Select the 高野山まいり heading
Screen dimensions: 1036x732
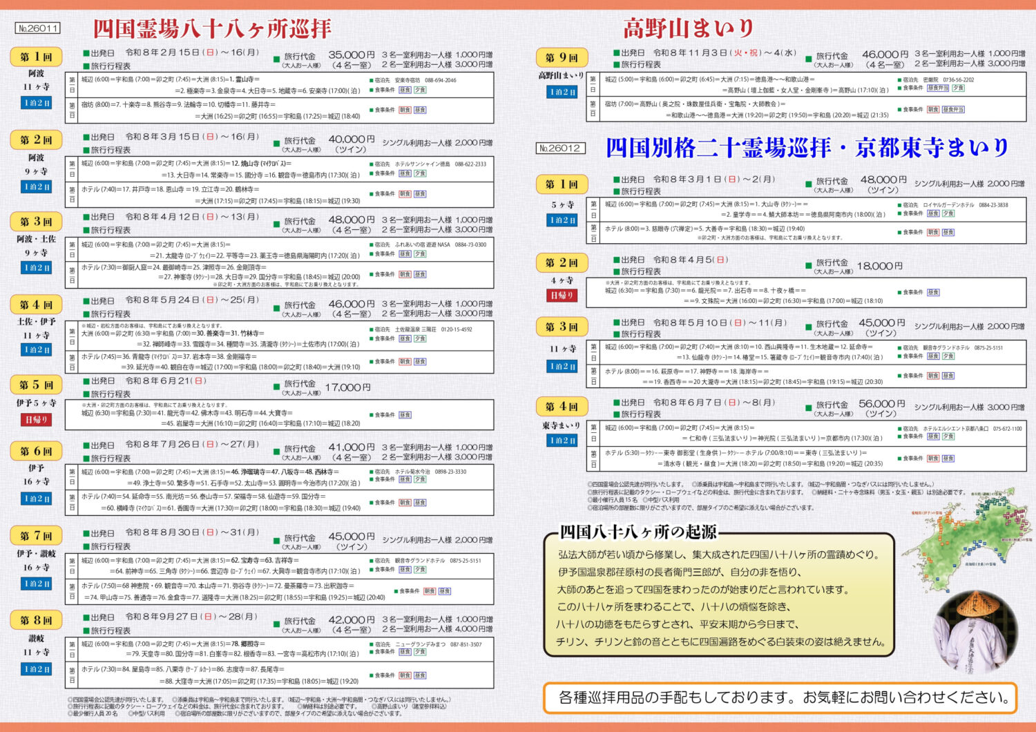click(x=689, y=28)
